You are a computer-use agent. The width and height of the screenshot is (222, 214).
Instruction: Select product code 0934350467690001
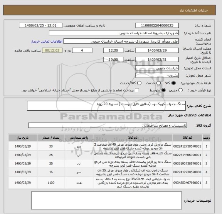pos(187,182)
